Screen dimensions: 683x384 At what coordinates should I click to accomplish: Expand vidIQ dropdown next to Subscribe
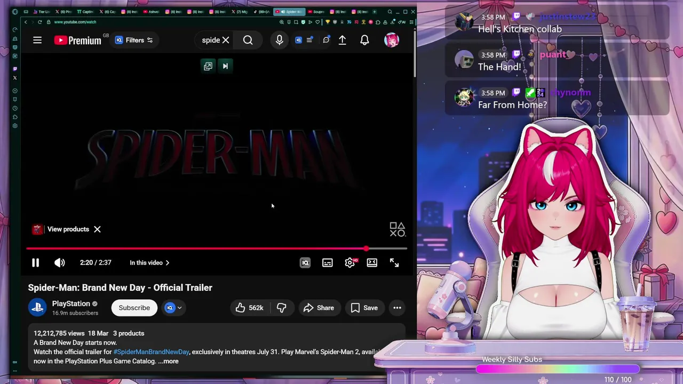pos(179,308)
